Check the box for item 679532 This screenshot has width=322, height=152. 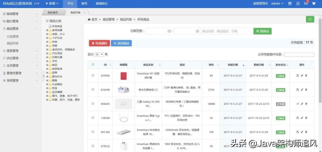pos(93,146)
